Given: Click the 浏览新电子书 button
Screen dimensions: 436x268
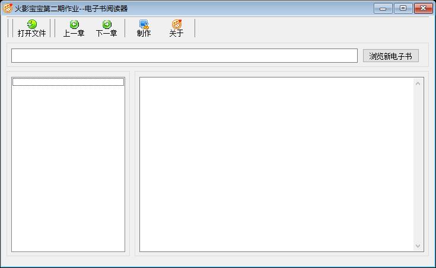Looking at the screenshot, I should 391,56.
